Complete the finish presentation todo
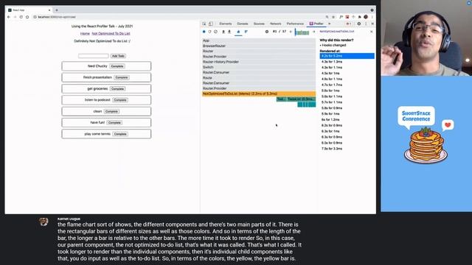472x265 pixels. [122, 77]
